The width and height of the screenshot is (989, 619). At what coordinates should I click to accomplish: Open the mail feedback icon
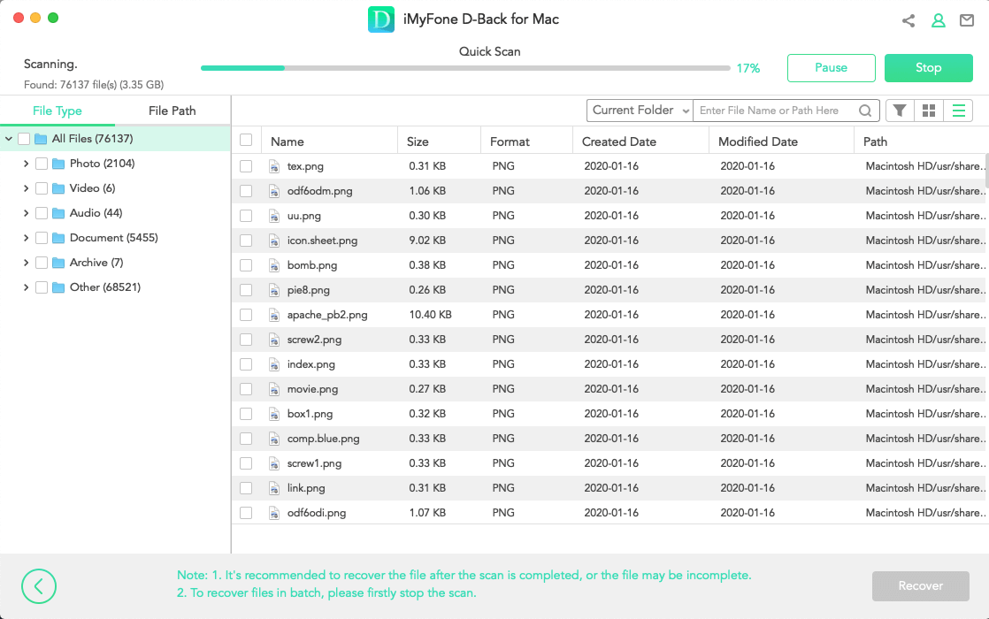click(966, 21)
